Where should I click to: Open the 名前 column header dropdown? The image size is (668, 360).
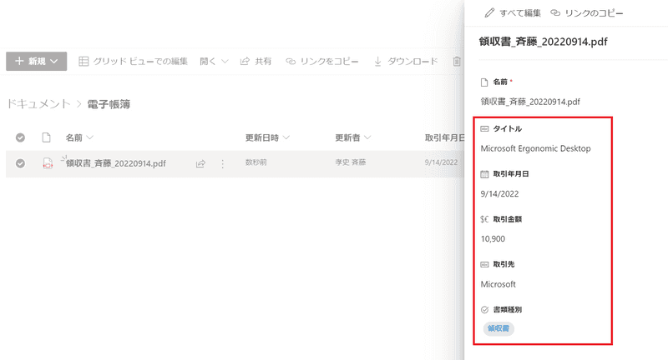(79, 137)
